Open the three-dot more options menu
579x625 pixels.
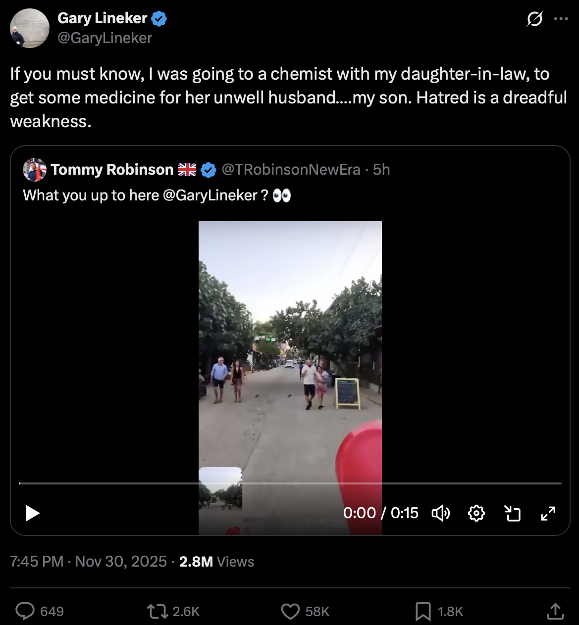561,19
